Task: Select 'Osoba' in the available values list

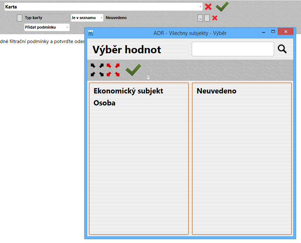Action: tap(104, 103)
